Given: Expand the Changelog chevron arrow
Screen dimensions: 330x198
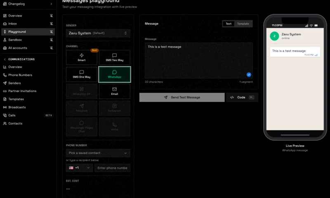Looking at the screenshot, I should click(x=51, y=4).
